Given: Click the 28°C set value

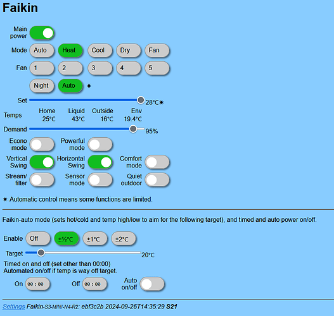Looking at the screenshot, I should (152, 102).
